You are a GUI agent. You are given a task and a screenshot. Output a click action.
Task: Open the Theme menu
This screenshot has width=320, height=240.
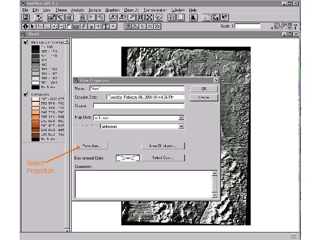pyautogui.click(x=61, y=10)
